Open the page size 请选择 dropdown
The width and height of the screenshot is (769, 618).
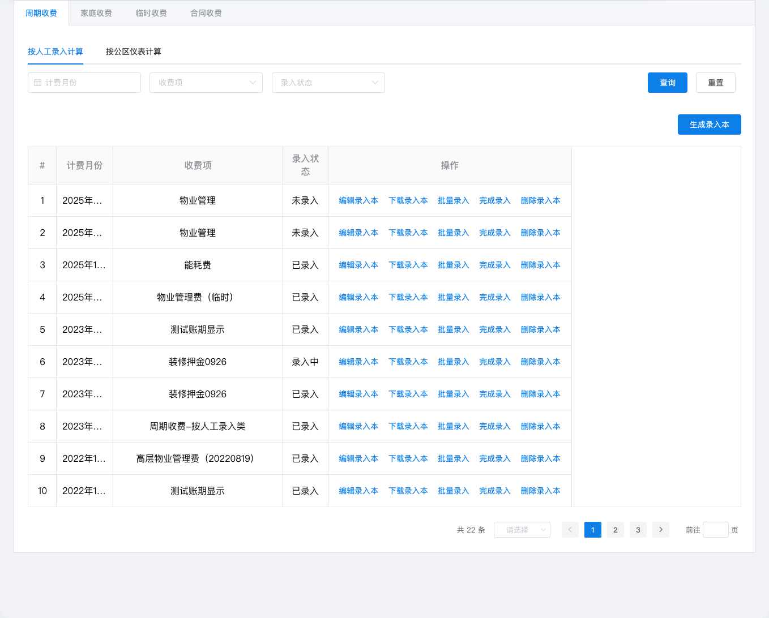tap(522, 530)
